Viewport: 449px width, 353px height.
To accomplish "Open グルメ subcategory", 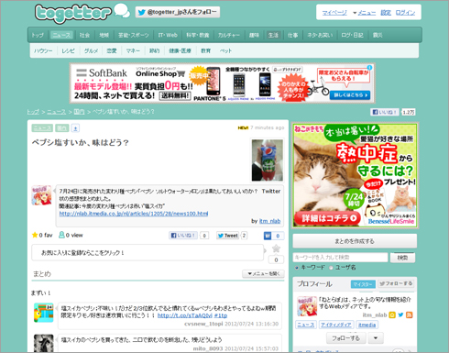I will (91, 50).
